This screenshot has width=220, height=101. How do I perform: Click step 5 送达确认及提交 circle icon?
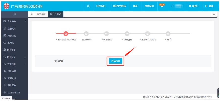point(147,34)
